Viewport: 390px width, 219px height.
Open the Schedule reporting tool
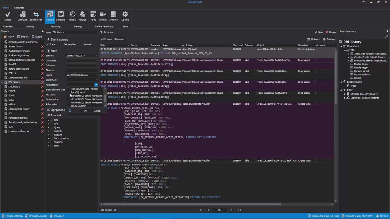61,16
